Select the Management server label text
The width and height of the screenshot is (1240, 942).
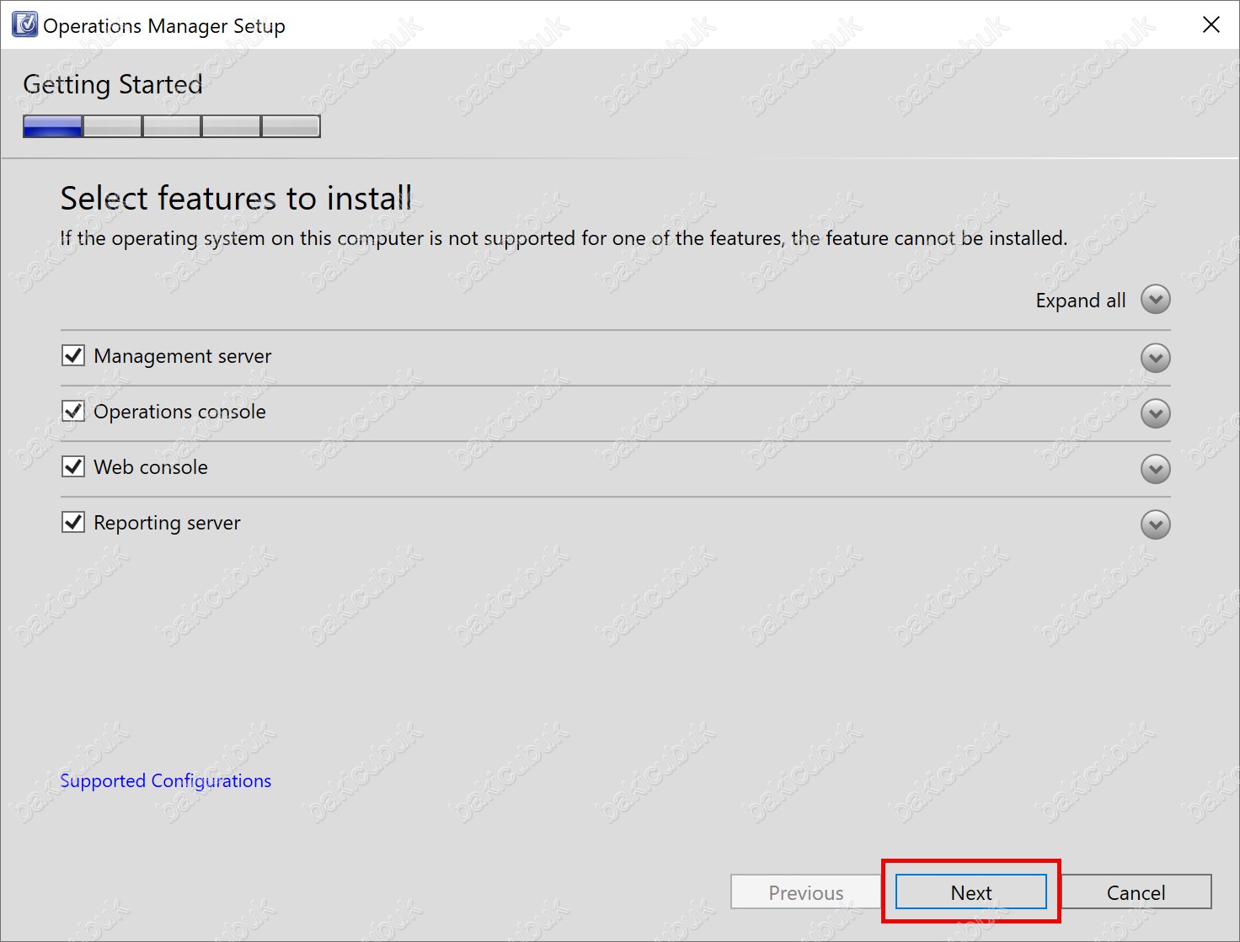(183, 356)
